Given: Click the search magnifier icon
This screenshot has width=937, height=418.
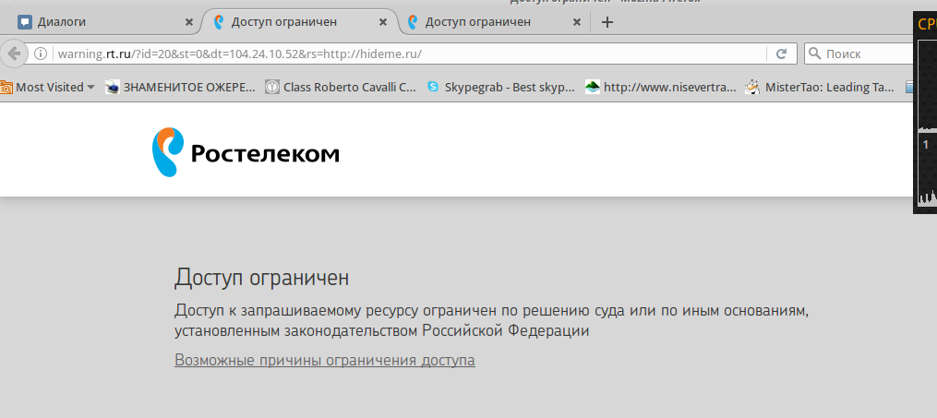Looking at the screenshot, I should point(814,54).
